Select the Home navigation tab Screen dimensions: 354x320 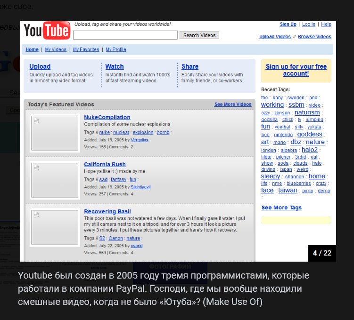click(32, 49)
